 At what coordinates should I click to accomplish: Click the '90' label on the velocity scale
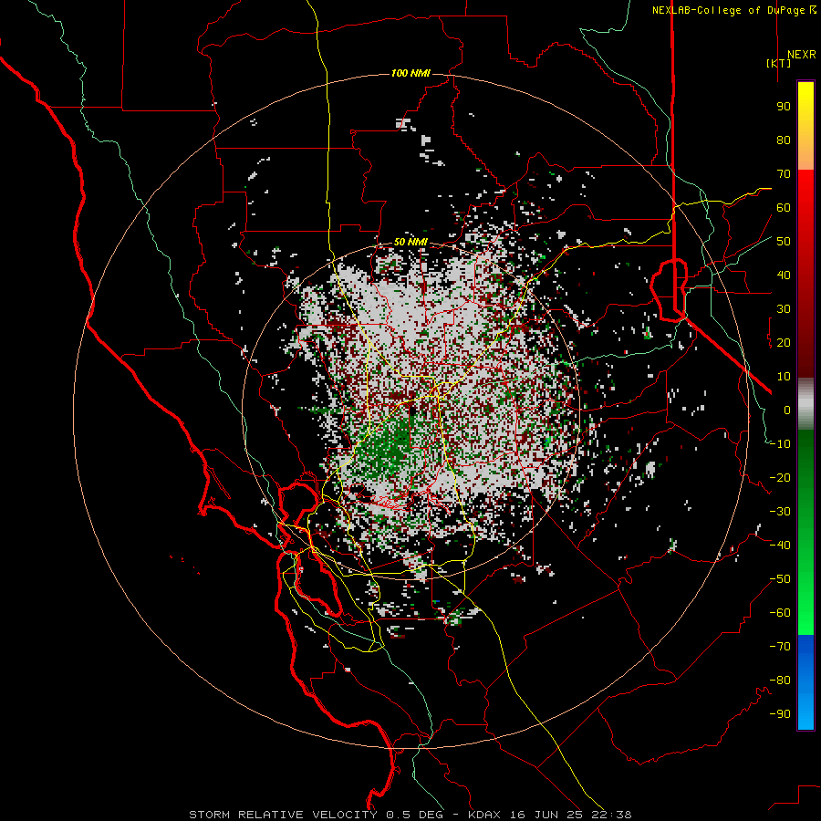point(784,107)
